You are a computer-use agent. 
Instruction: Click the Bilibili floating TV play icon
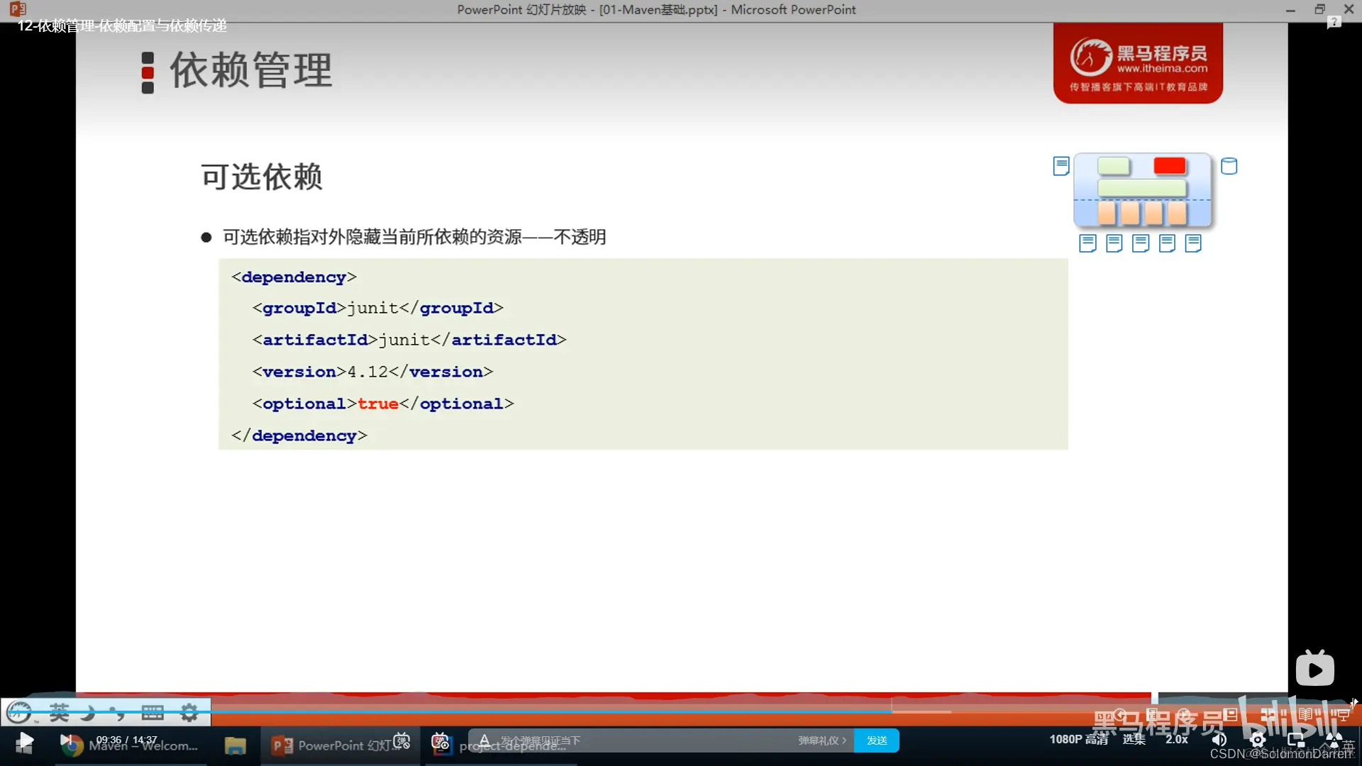click(x=1314, y=669)
